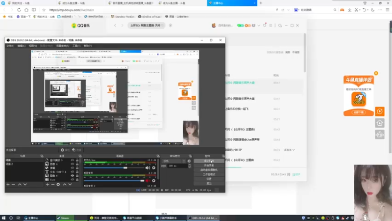Open the File menu in OBS
392x221 pixels.
coord(10,46)
